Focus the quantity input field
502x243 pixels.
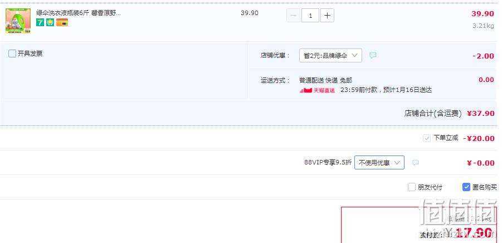tap(310, 16)
